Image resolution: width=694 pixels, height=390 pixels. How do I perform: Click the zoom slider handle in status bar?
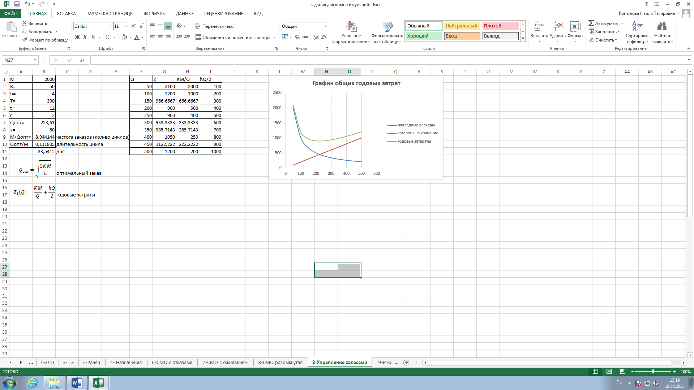[x=653, y=372]
